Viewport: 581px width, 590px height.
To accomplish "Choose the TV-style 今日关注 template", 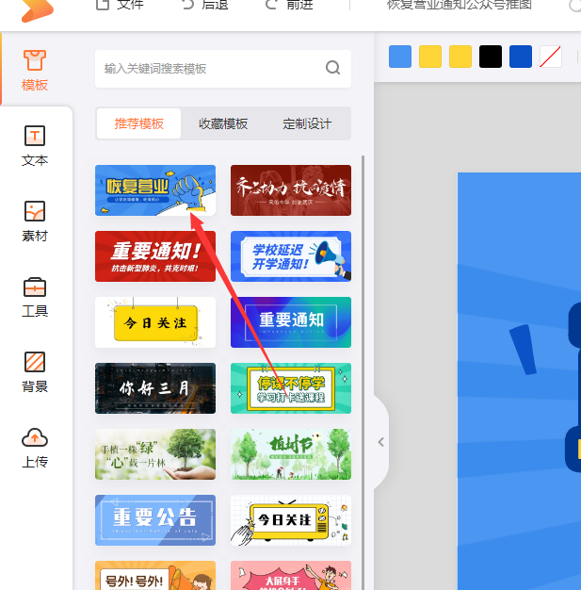I will click(291, 520).
